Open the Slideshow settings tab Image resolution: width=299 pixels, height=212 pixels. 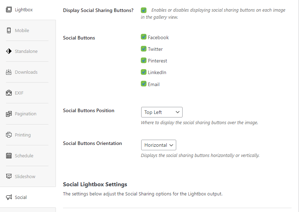[25, 176]
